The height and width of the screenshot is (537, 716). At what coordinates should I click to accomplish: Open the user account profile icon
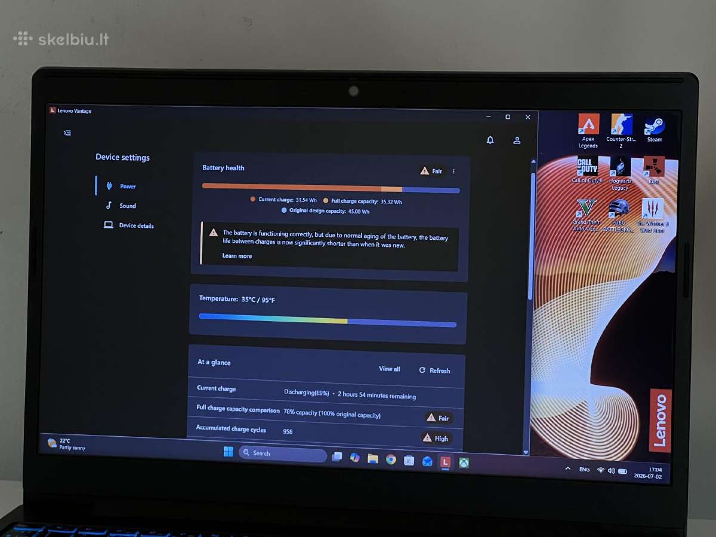[517, 140]
